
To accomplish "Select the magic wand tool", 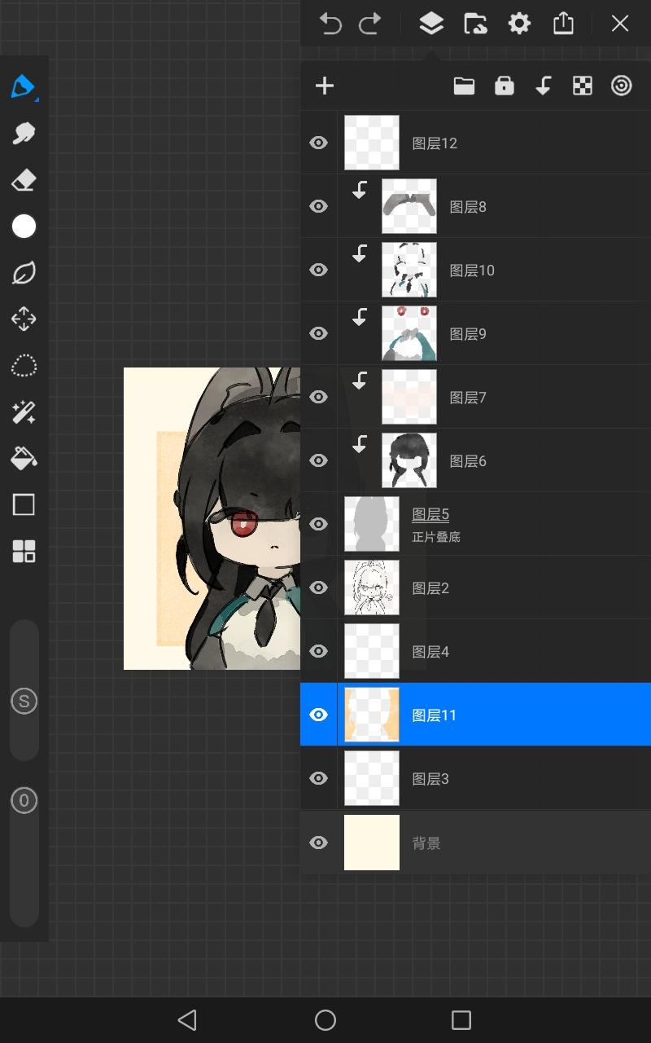I will pos(24,412).
